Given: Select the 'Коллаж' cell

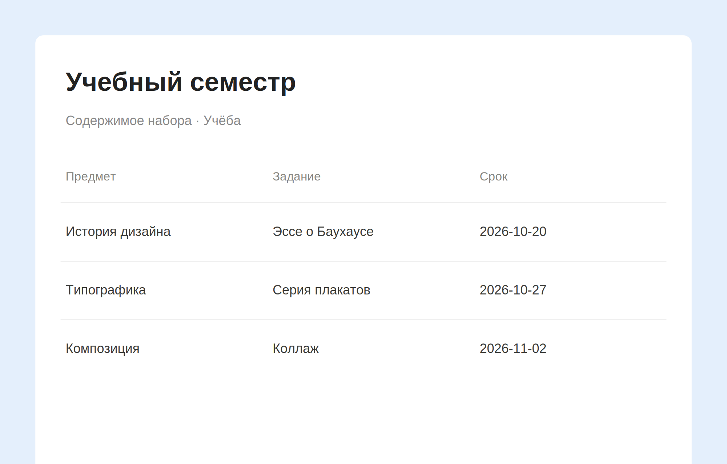Looking at the screenshot, I should pos(296,349).
